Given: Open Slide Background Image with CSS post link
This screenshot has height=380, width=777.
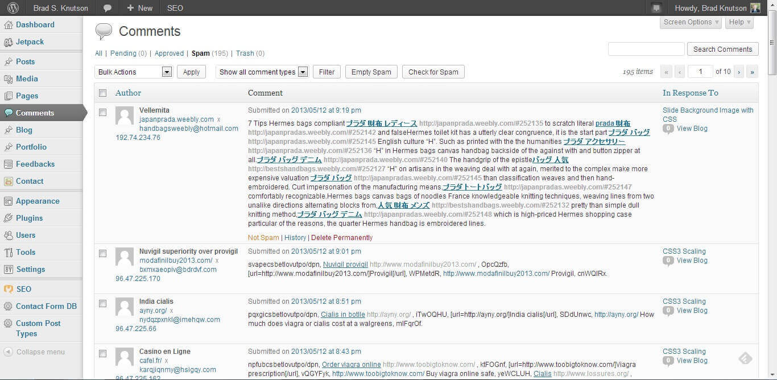Looking at the screenshot, I should 708,115.
